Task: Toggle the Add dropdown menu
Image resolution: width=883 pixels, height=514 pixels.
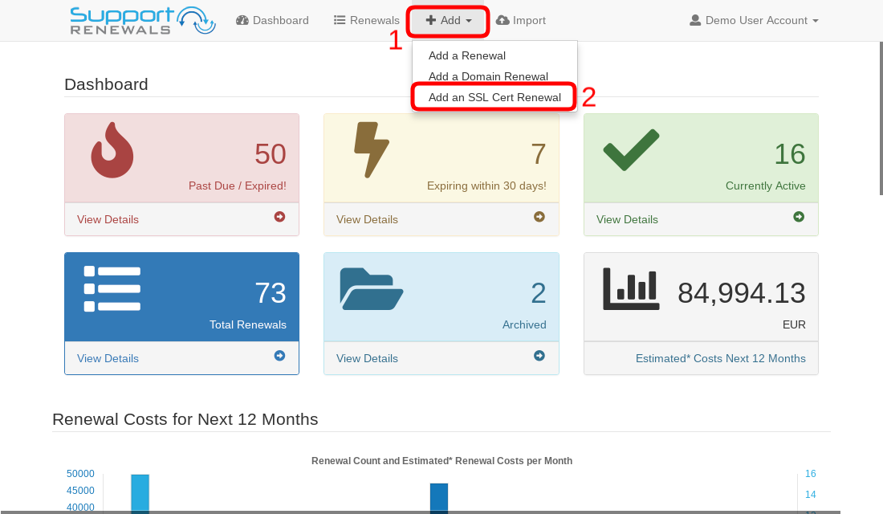Action: 449,20
